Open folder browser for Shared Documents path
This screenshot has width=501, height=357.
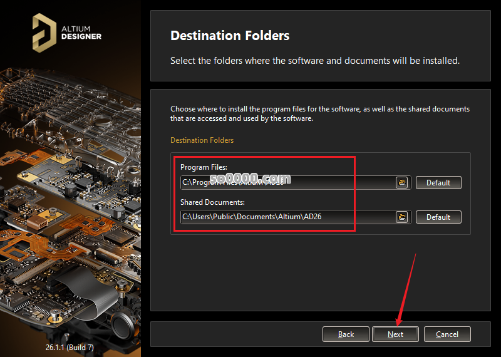point(402,217)
